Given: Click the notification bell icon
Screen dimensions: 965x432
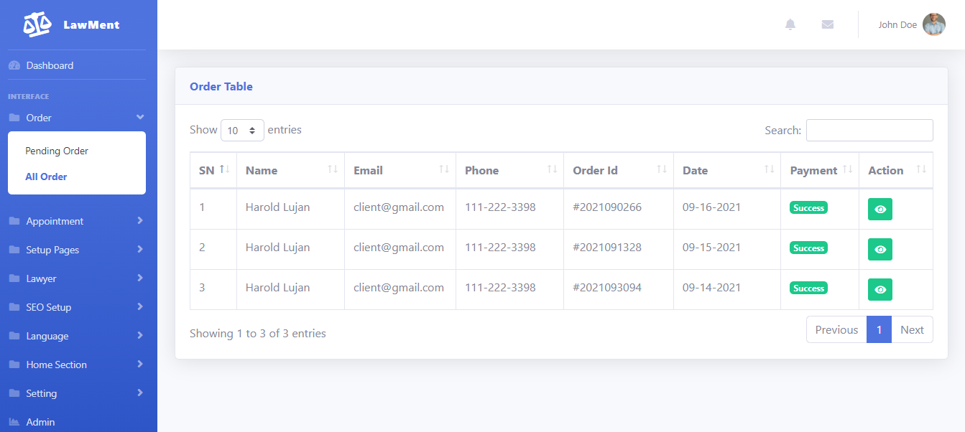Looking at the screenshot, I should click(790, 24).
